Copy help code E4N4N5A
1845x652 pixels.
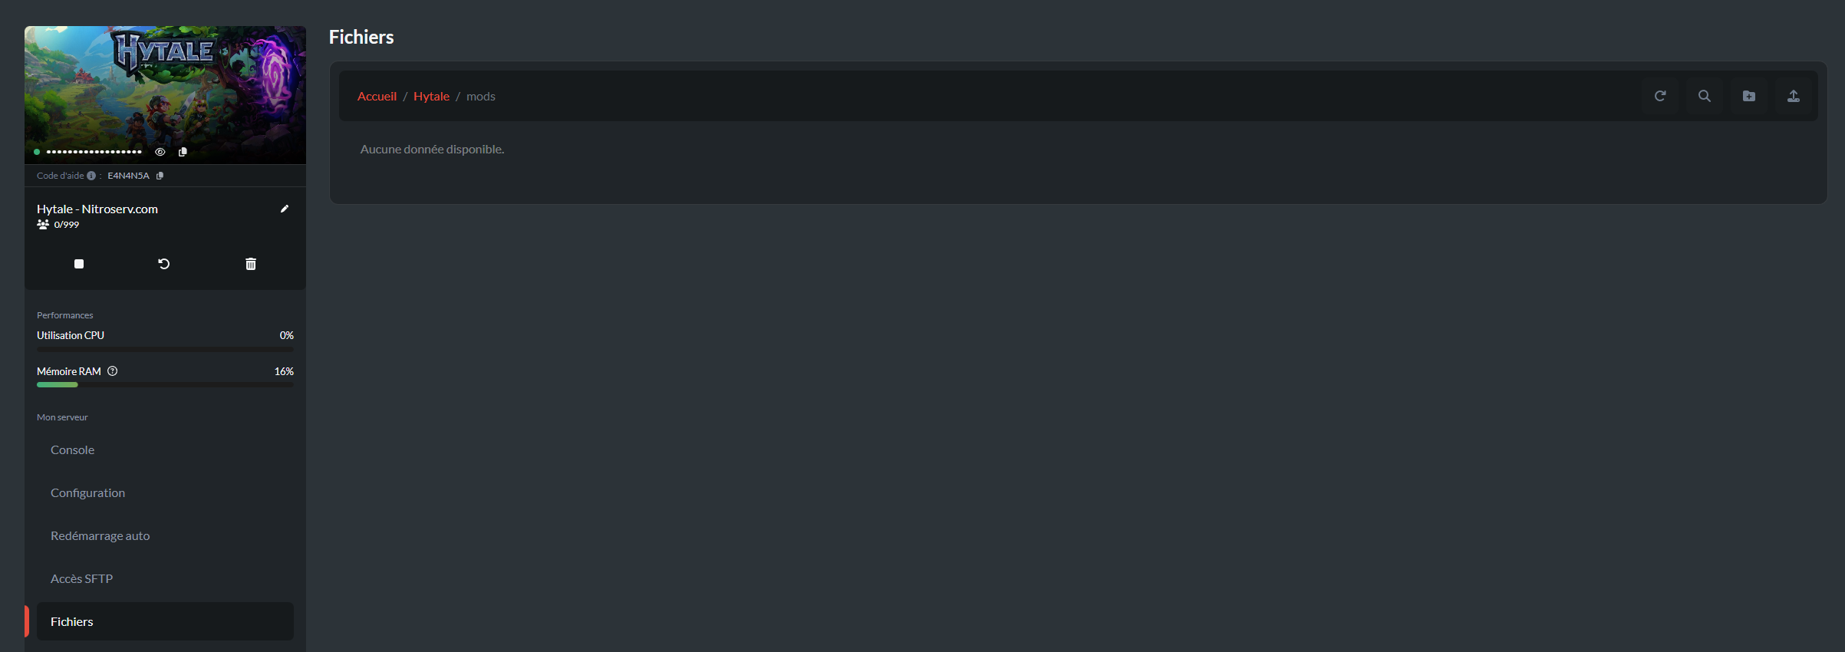click(x=160, y=176)
